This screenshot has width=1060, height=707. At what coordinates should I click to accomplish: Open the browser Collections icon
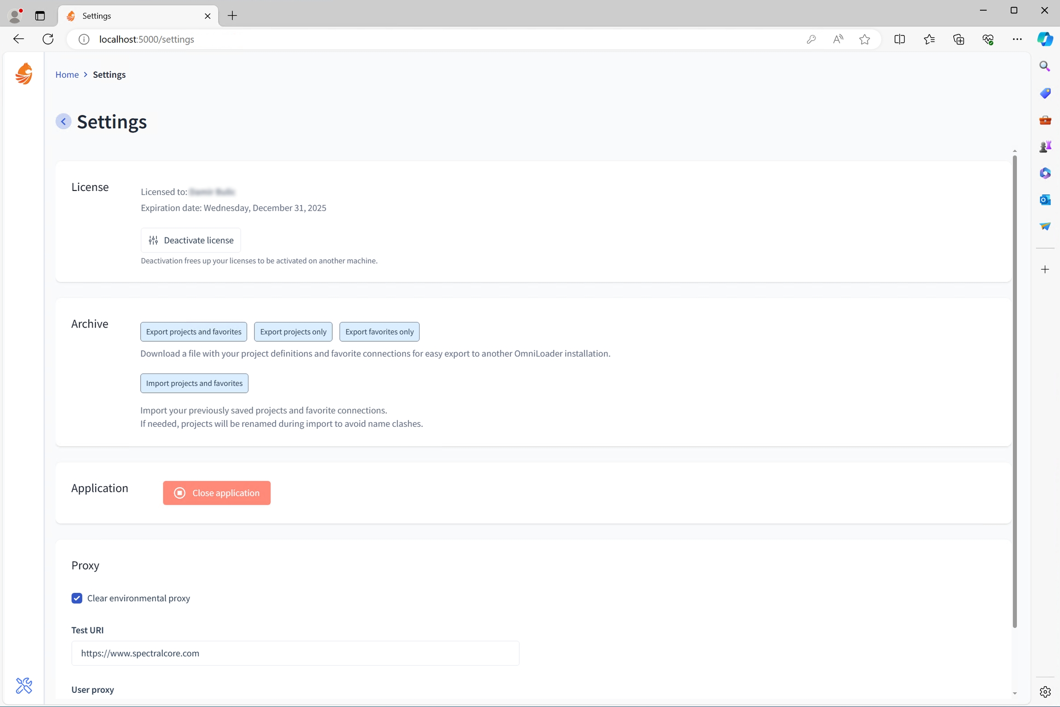958,40
